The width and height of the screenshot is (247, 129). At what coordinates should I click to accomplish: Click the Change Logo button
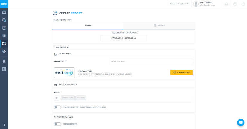click(182, 72)
